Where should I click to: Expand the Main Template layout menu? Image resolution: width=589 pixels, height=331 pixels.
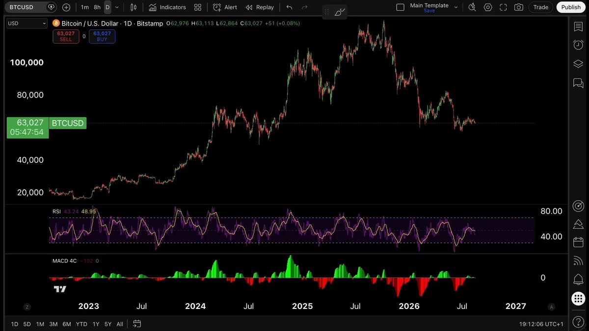[x=456, y=7]
